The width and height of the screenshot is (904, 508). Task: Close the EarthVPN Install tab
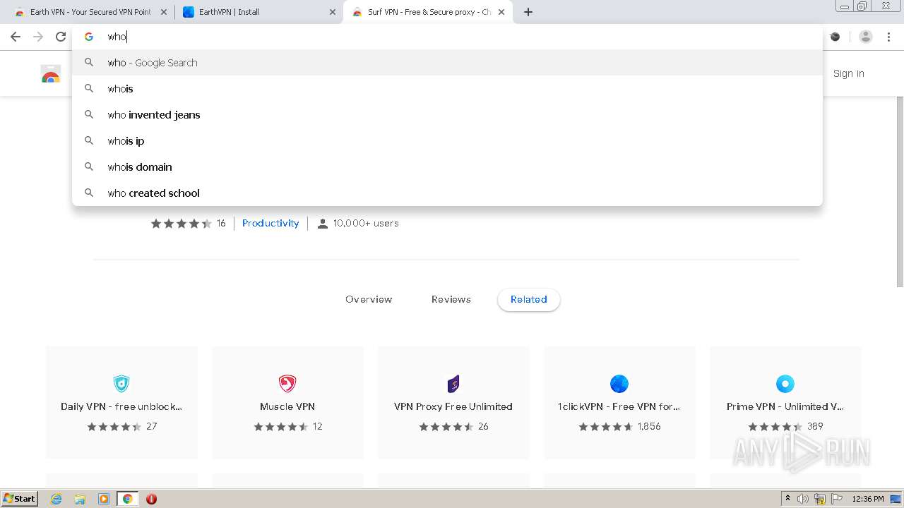click(333, 12)
